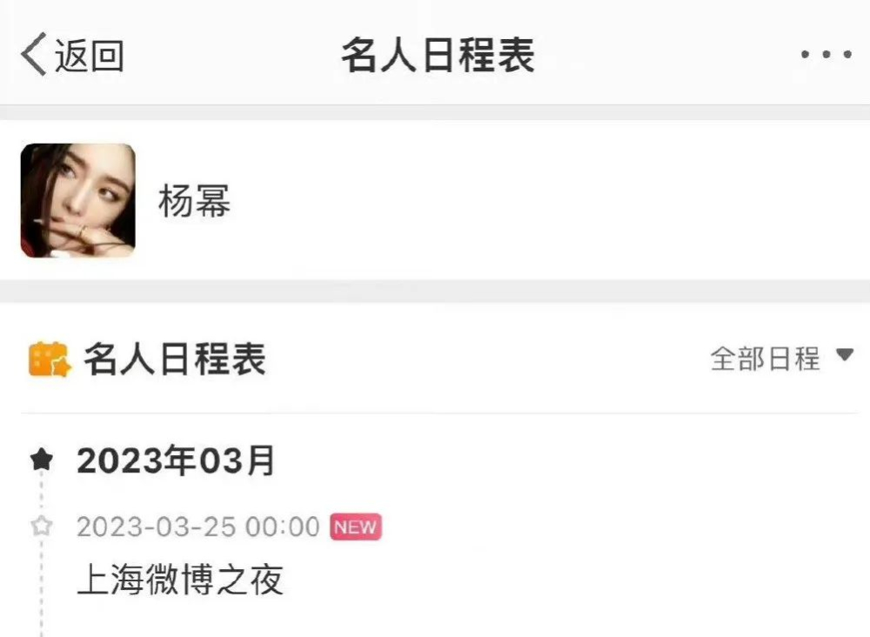
Task: Tap the back chevron arrow icon
Action: pos(33,54)
